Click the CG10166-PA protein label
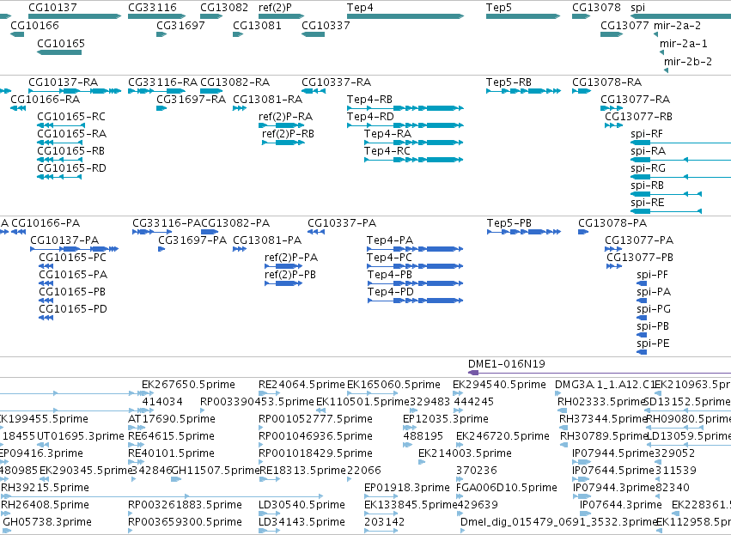This screenshot has width=731, height=535. click(46, 223)
